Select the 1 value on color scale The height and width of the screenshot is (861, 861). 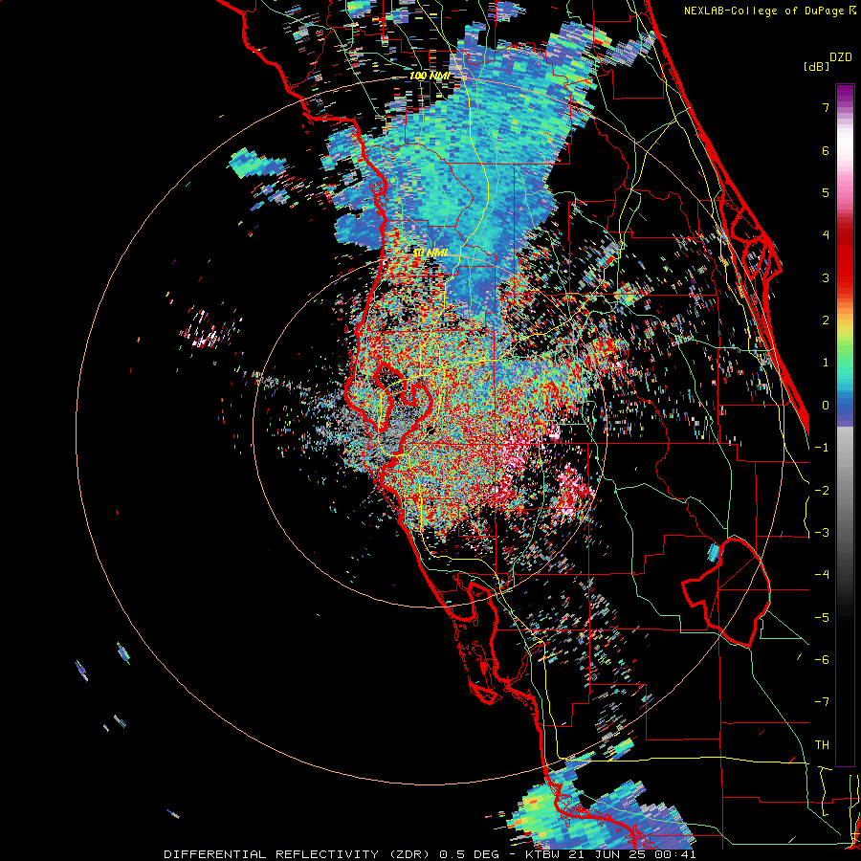[826, 363]
